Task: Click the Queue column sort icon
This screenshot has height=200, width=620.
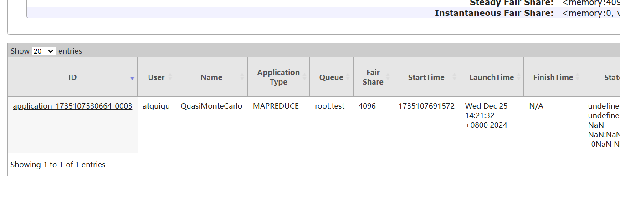Action: pos(348,77)
